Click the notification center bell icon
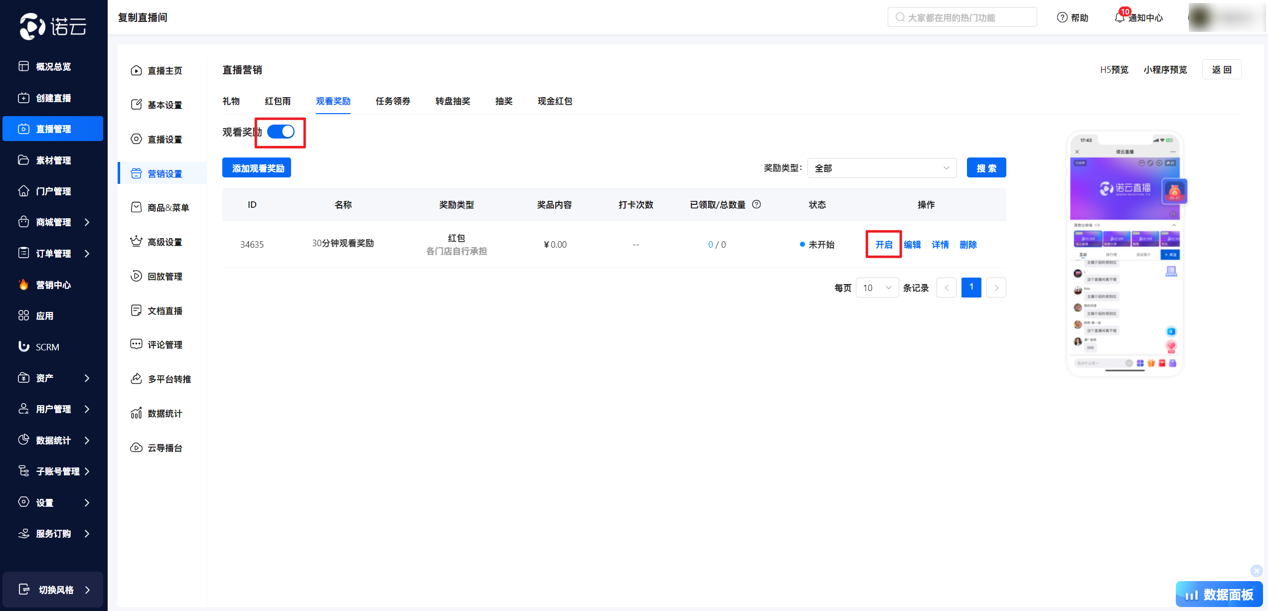 [x=1119, y=17]
